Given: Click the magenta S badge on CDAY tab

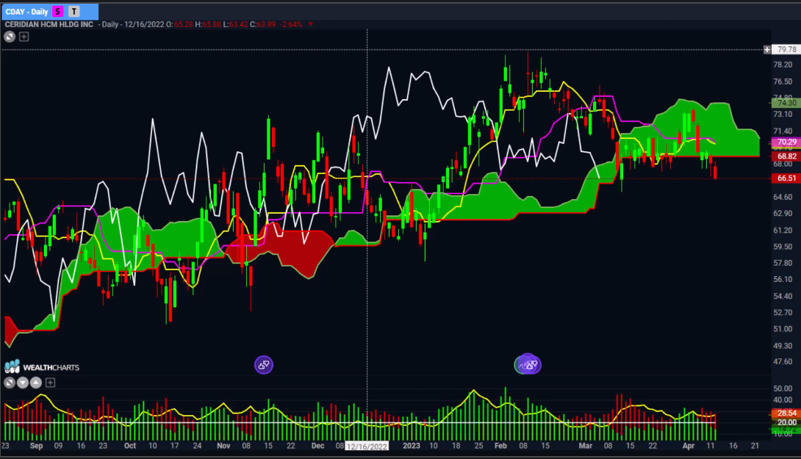Looking at the screenshot, I should 58,11.
